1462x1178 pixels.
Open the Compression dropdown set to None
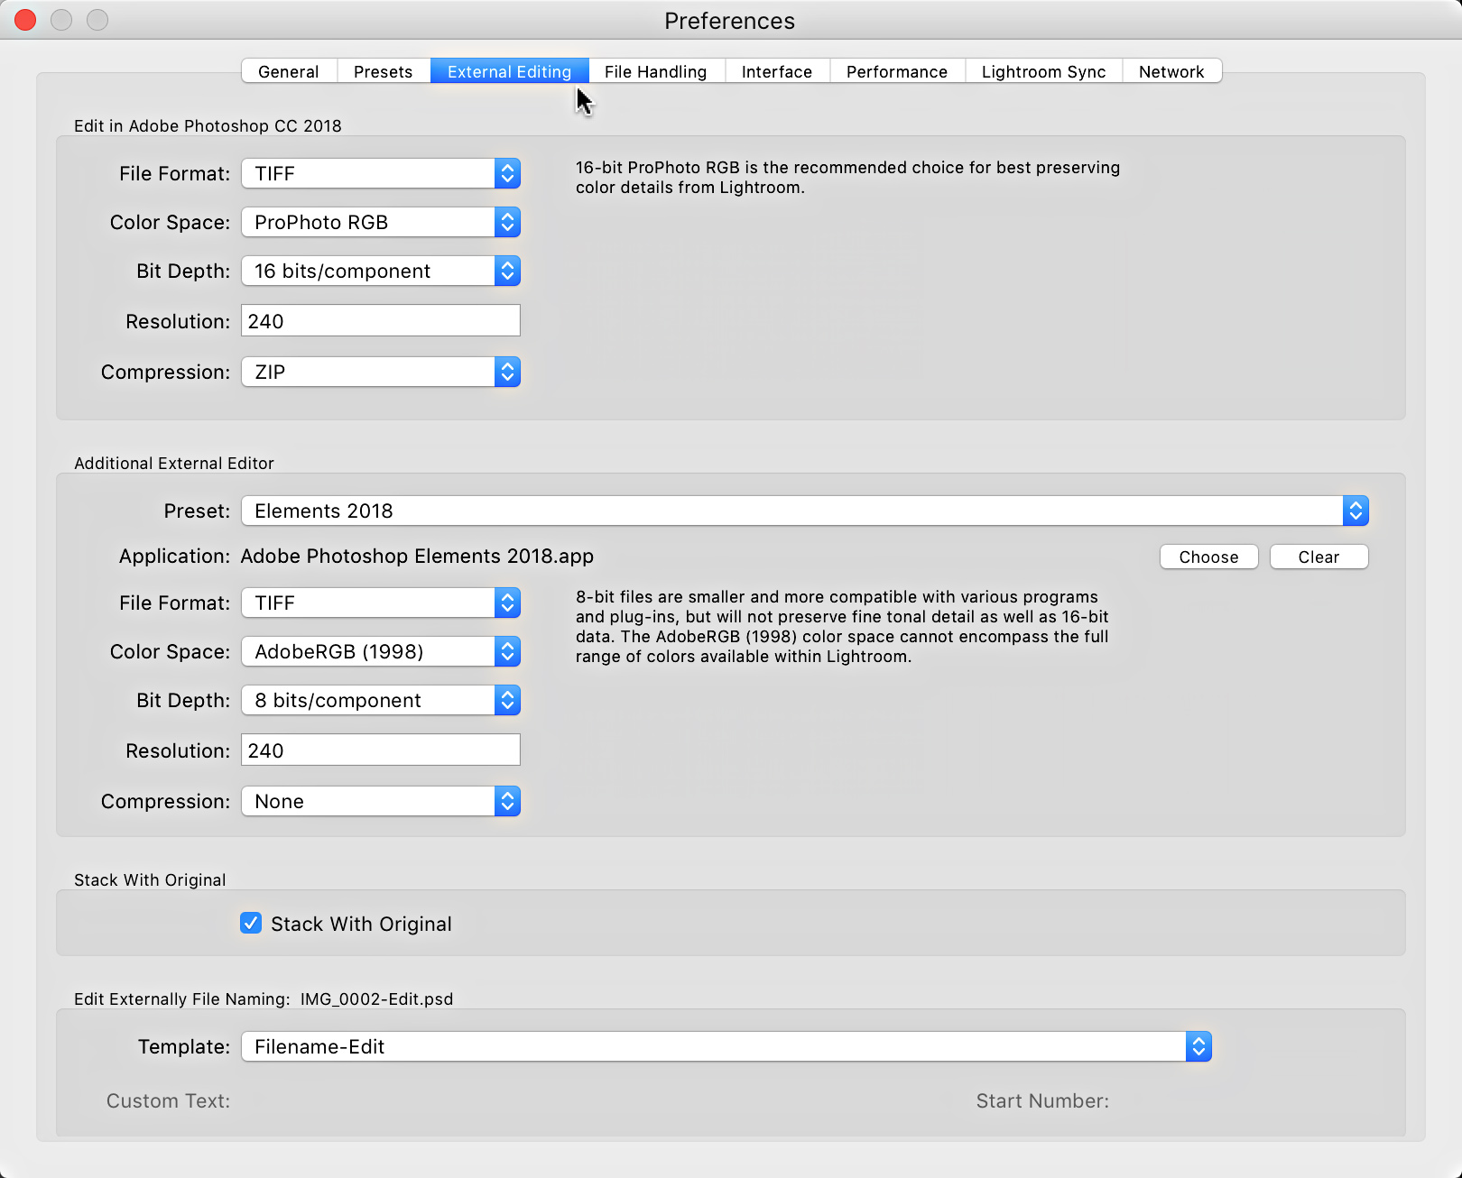pyautogui.click(x=381, y=801)
